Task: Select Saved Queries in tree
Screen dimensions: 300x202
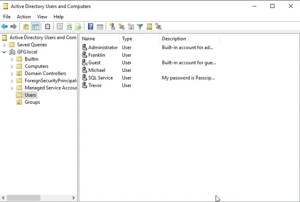Action: (32, 45)
